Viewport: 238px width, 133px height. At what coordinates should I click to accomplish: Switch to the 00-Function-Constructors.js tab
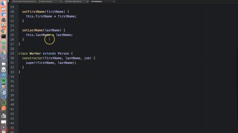coord(23,1)
